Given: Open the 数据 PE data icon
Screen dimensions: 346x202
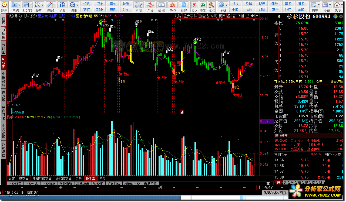Looking at the screenshot, I should (x=162, y=5).
